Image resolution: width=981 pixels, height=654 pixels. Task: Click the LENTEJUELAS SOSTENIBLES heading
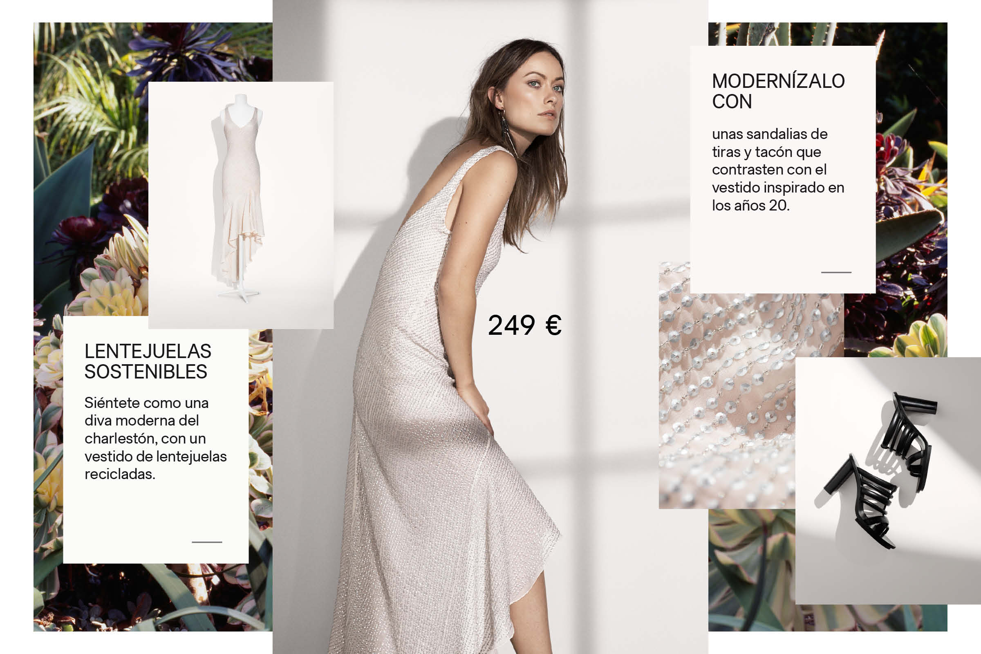coord(148,361)
